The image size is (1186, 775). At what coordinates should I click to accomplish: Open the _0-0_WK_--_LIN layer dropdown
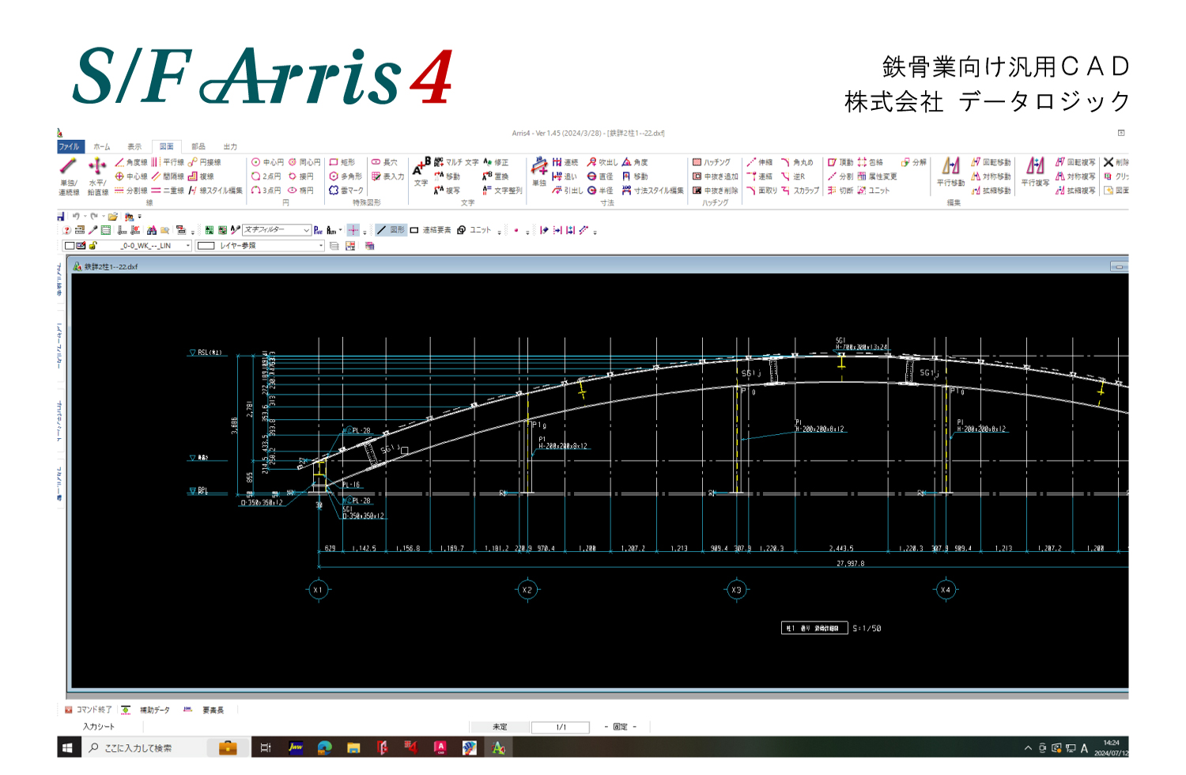click(187, 246)
